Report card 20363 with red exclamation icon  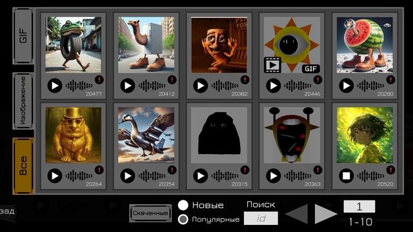click(x=318, y=170)
